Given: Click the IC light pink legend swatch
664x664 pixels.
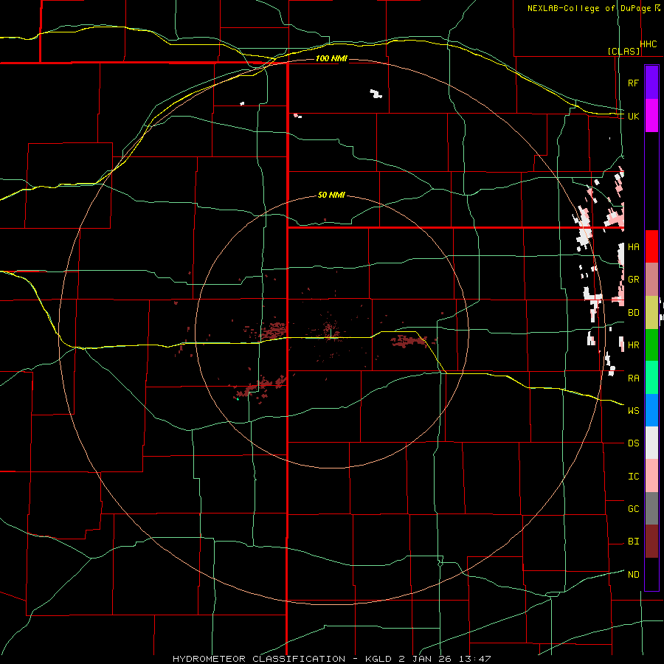Looking at the screenshot, I should tap(651, 476).
